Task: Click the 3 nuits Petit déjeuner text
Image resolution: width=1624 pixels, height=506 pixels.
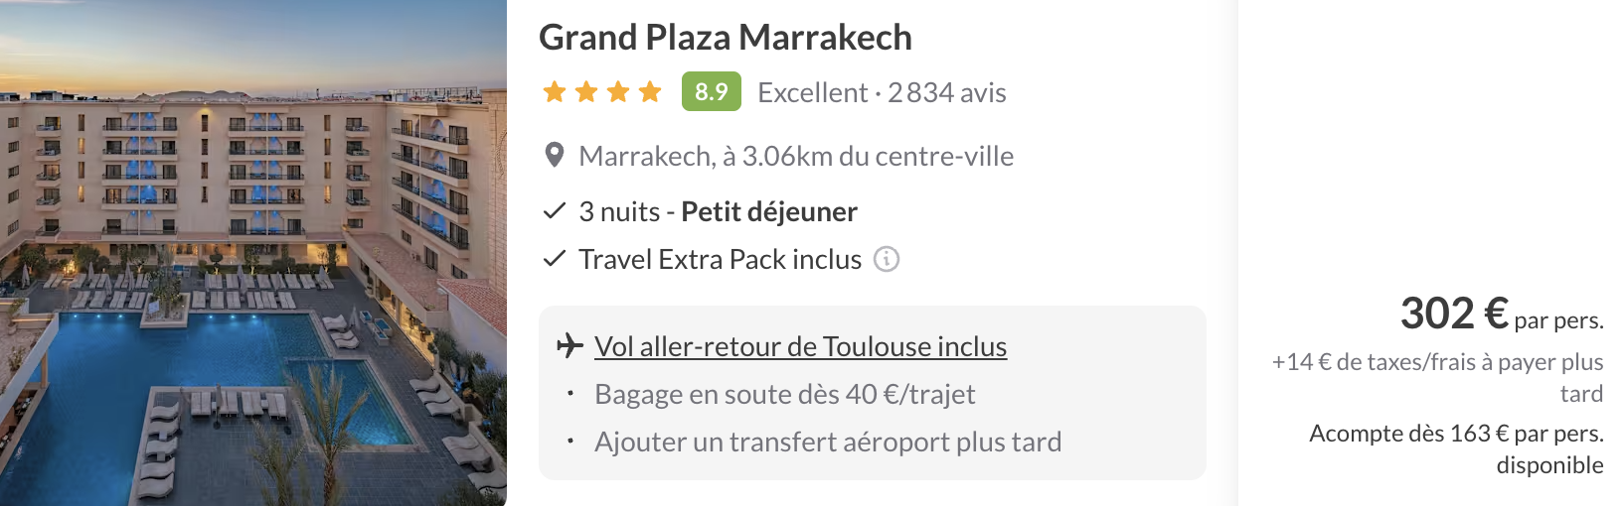Action: pyautogui.click(x=718, y=211)
